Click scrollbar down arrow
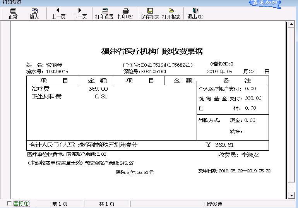This screenshot has width=298, height=208. pos(291,195)
